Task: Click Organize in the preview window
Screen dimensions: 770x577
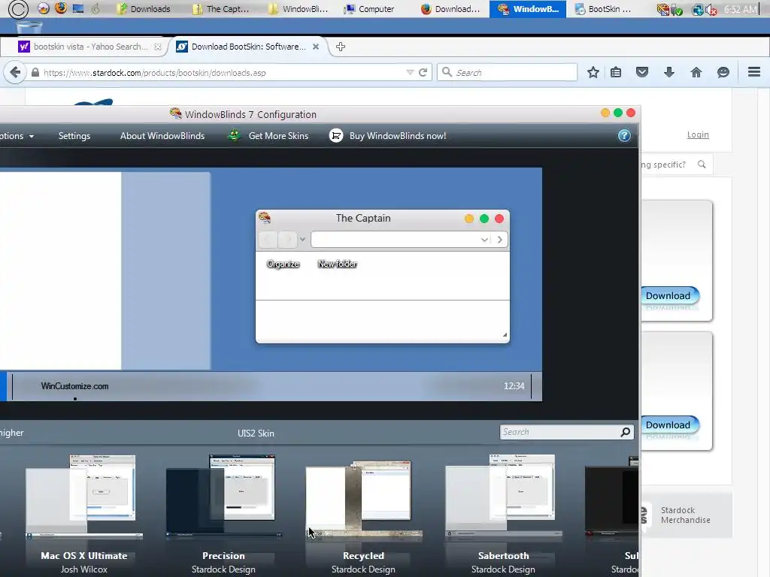Action: (x=283, y=264)
